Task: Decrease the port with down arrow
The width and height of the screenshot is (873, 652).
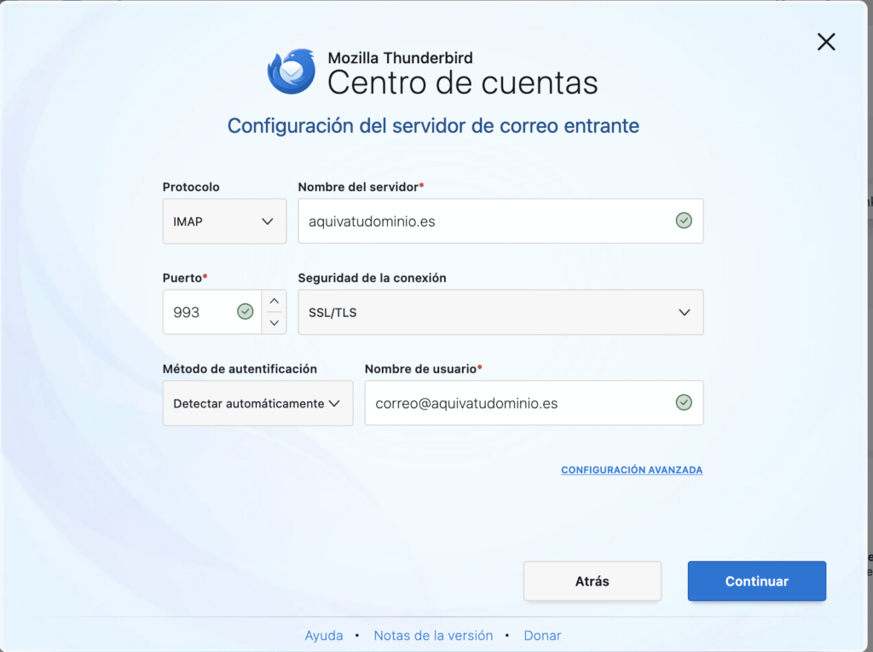Action: click(x=274, y=323)
